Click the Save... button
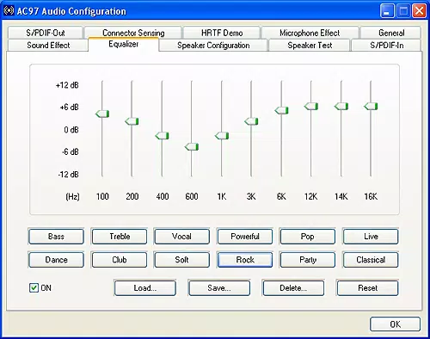This screenshot has height=339, width=430. (219, 287)
